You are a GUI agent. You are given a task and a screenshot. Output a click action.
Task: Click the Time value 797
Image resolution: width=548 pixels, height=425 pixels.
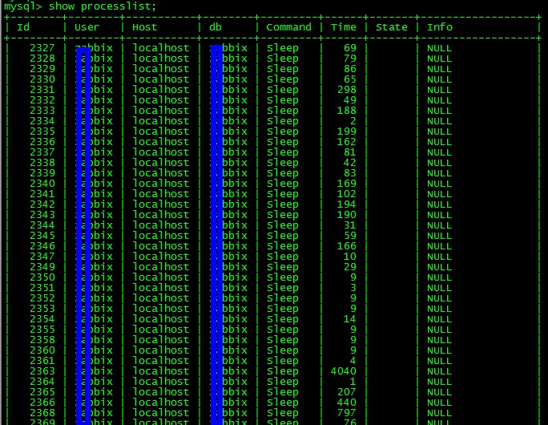(347, 413)
